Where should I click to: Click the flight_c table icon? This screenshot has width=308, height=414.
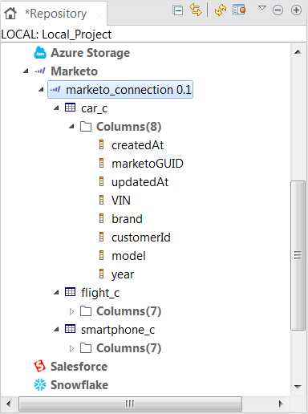tap(71, 292)
